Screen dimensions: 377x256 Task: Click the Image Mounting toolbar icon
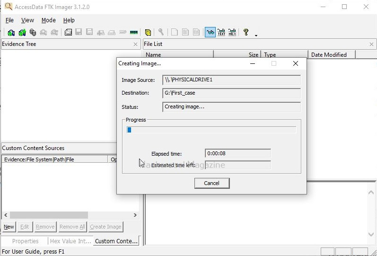[x=33, y=33]
